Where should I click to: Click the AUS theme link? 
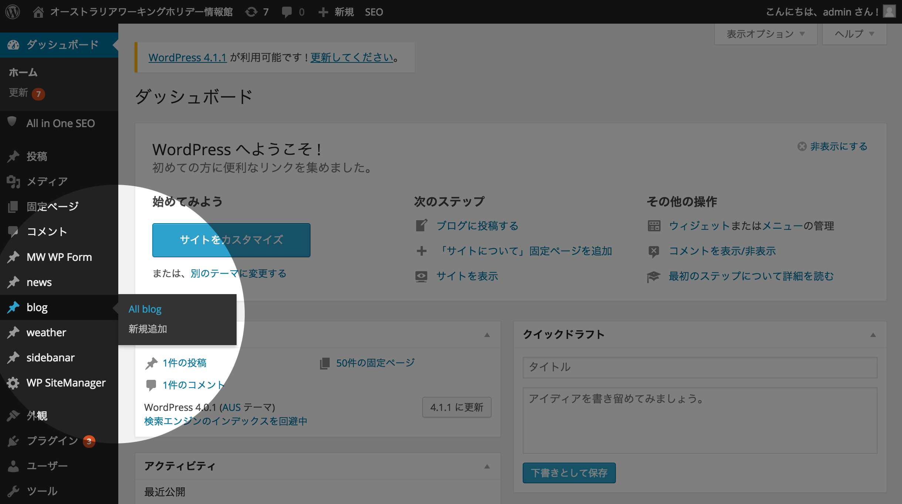point(231,407)
